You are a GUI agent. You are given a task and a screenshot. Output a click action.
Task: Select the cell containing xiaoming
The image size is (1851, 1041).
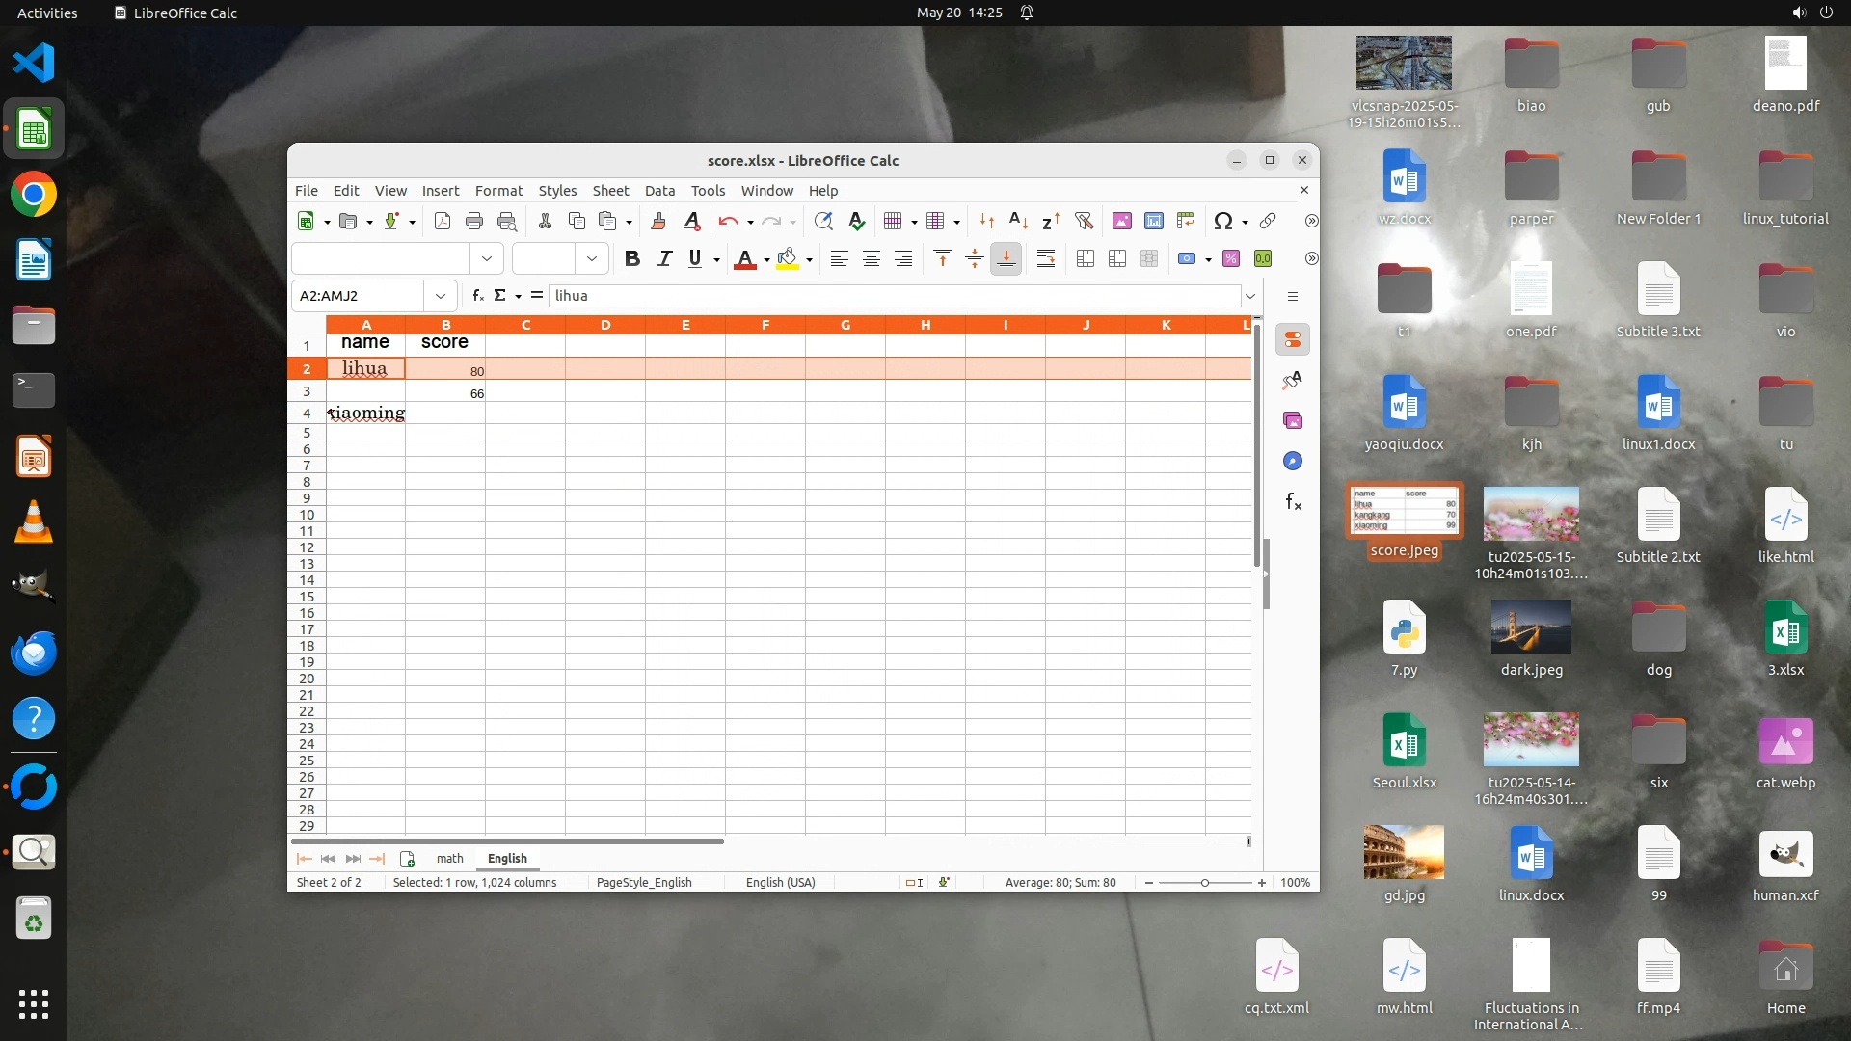366,414
